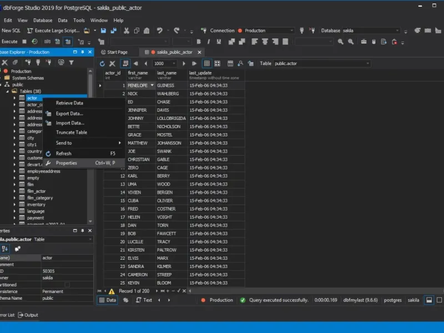Click the align left icon
444x333 pixels.
coord(255,42)
